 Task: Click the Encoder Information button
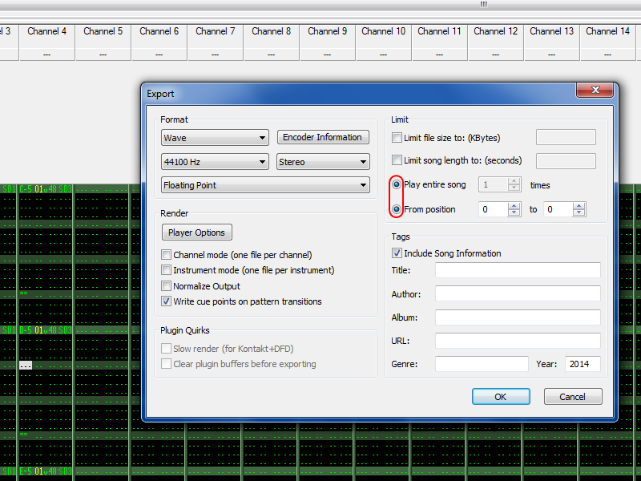[x=322, y=137]
